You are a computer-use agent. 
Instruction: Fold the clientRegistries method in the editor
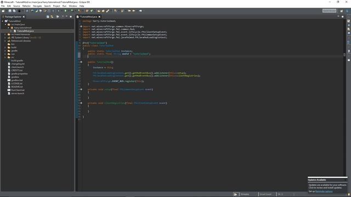(81, 103)
